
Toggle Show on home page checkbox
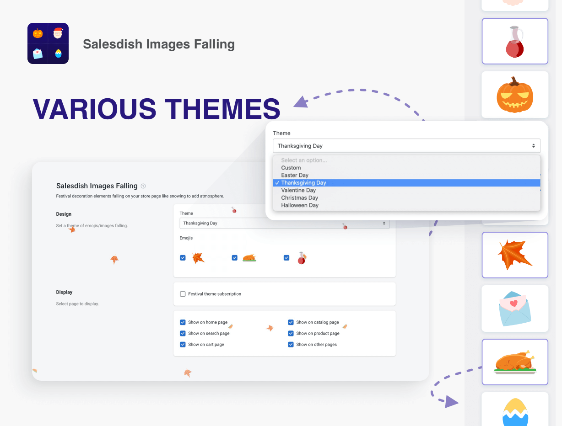coord(183,322)
